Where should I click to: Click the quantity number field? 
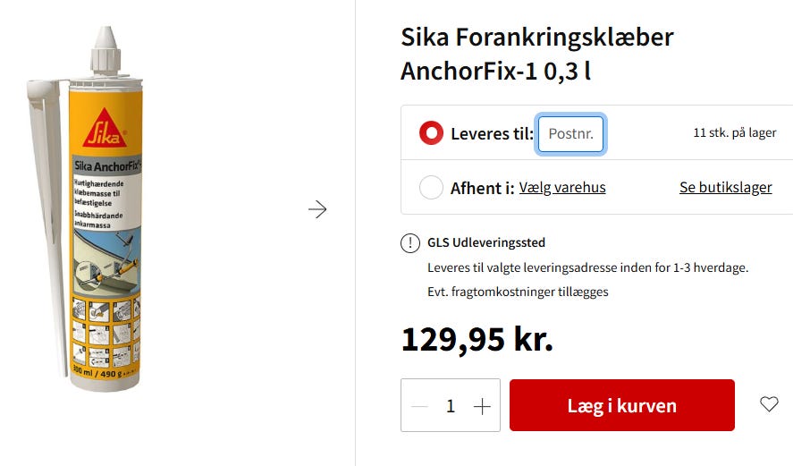451,406
